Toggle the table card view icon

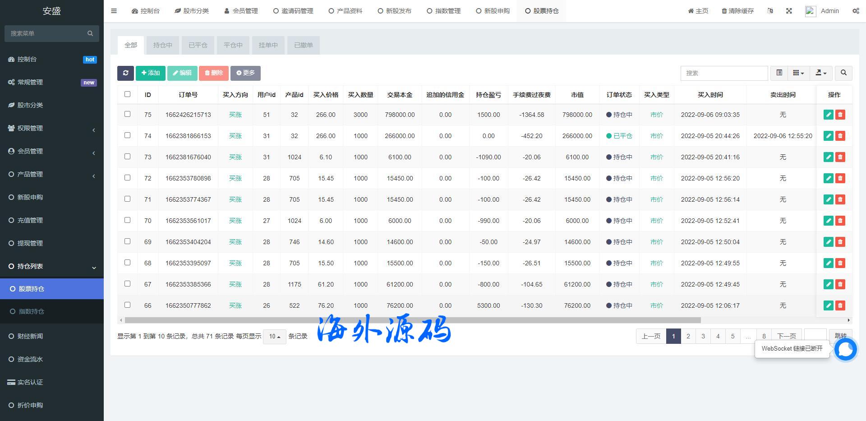tap(779, 73)
